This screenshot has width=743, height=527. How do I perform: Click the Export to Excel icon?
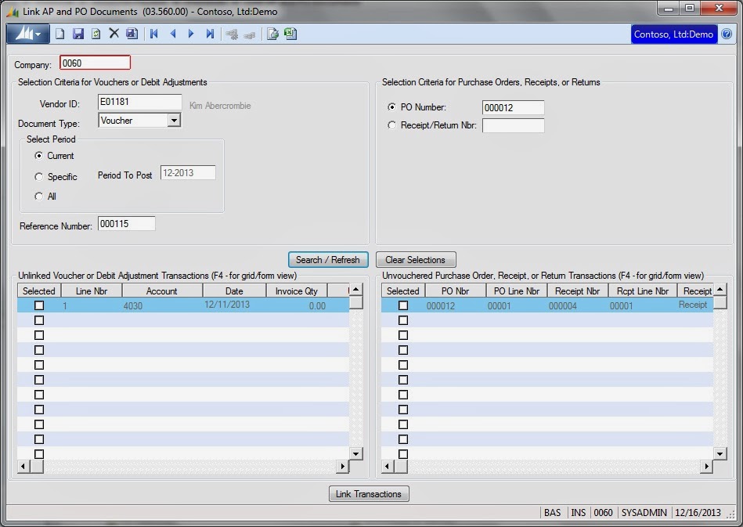click(x=290, y=34)
